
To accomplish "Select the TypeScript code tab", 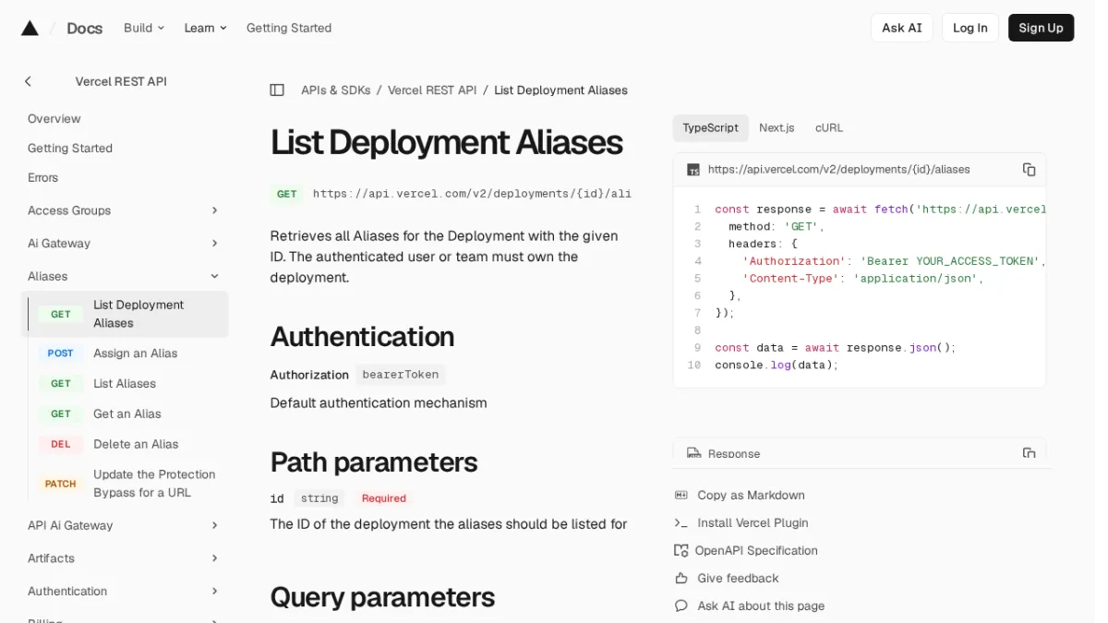I will click(710, 128).
